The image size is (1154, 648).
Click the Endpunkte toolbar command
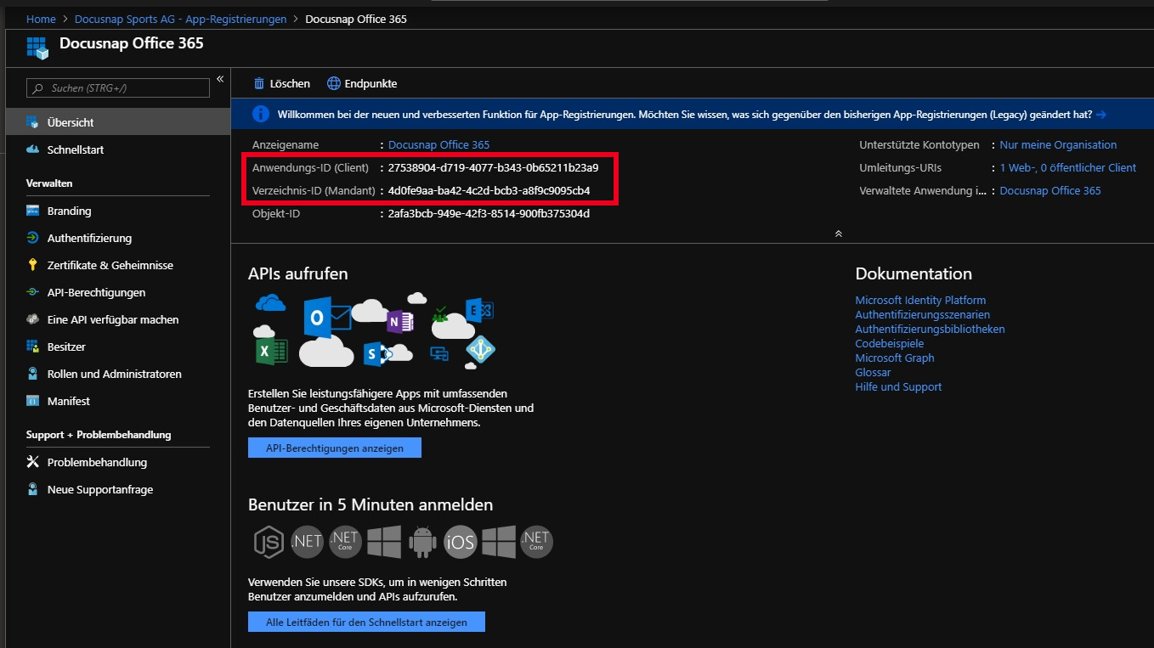tap(362, 83)
